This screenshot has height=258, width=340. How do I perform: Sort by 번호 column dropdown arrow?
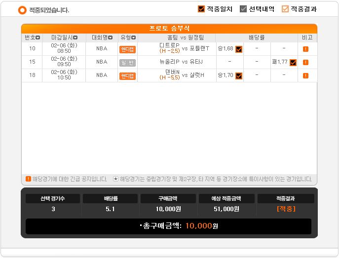point(38,37)
